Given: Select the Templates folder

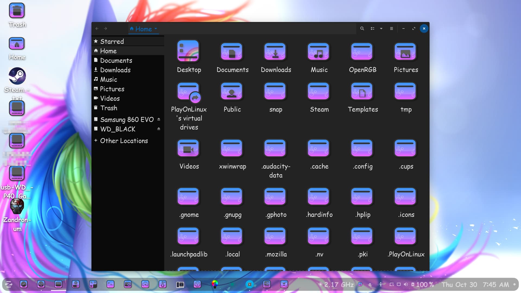Looking at the screenshot, I should [x=362, y=91].
